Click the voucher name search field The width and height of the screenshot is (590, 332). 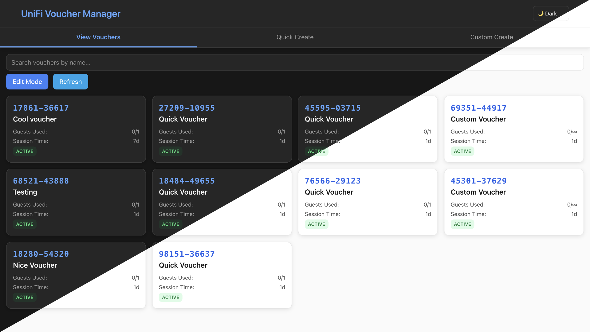(295, 62)
